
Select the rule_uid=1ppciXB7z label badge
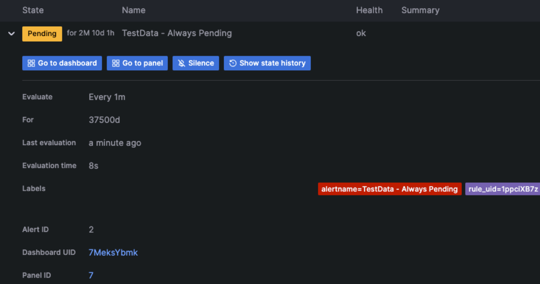(x=502, y=189)
